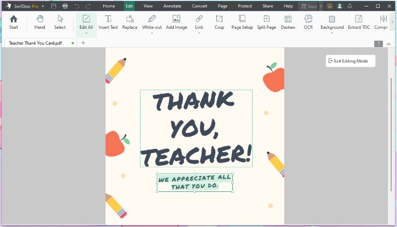Click the Deskew tool icon
Image resolution: width=397 pixels, height=227 pixels.
(288, 19)
